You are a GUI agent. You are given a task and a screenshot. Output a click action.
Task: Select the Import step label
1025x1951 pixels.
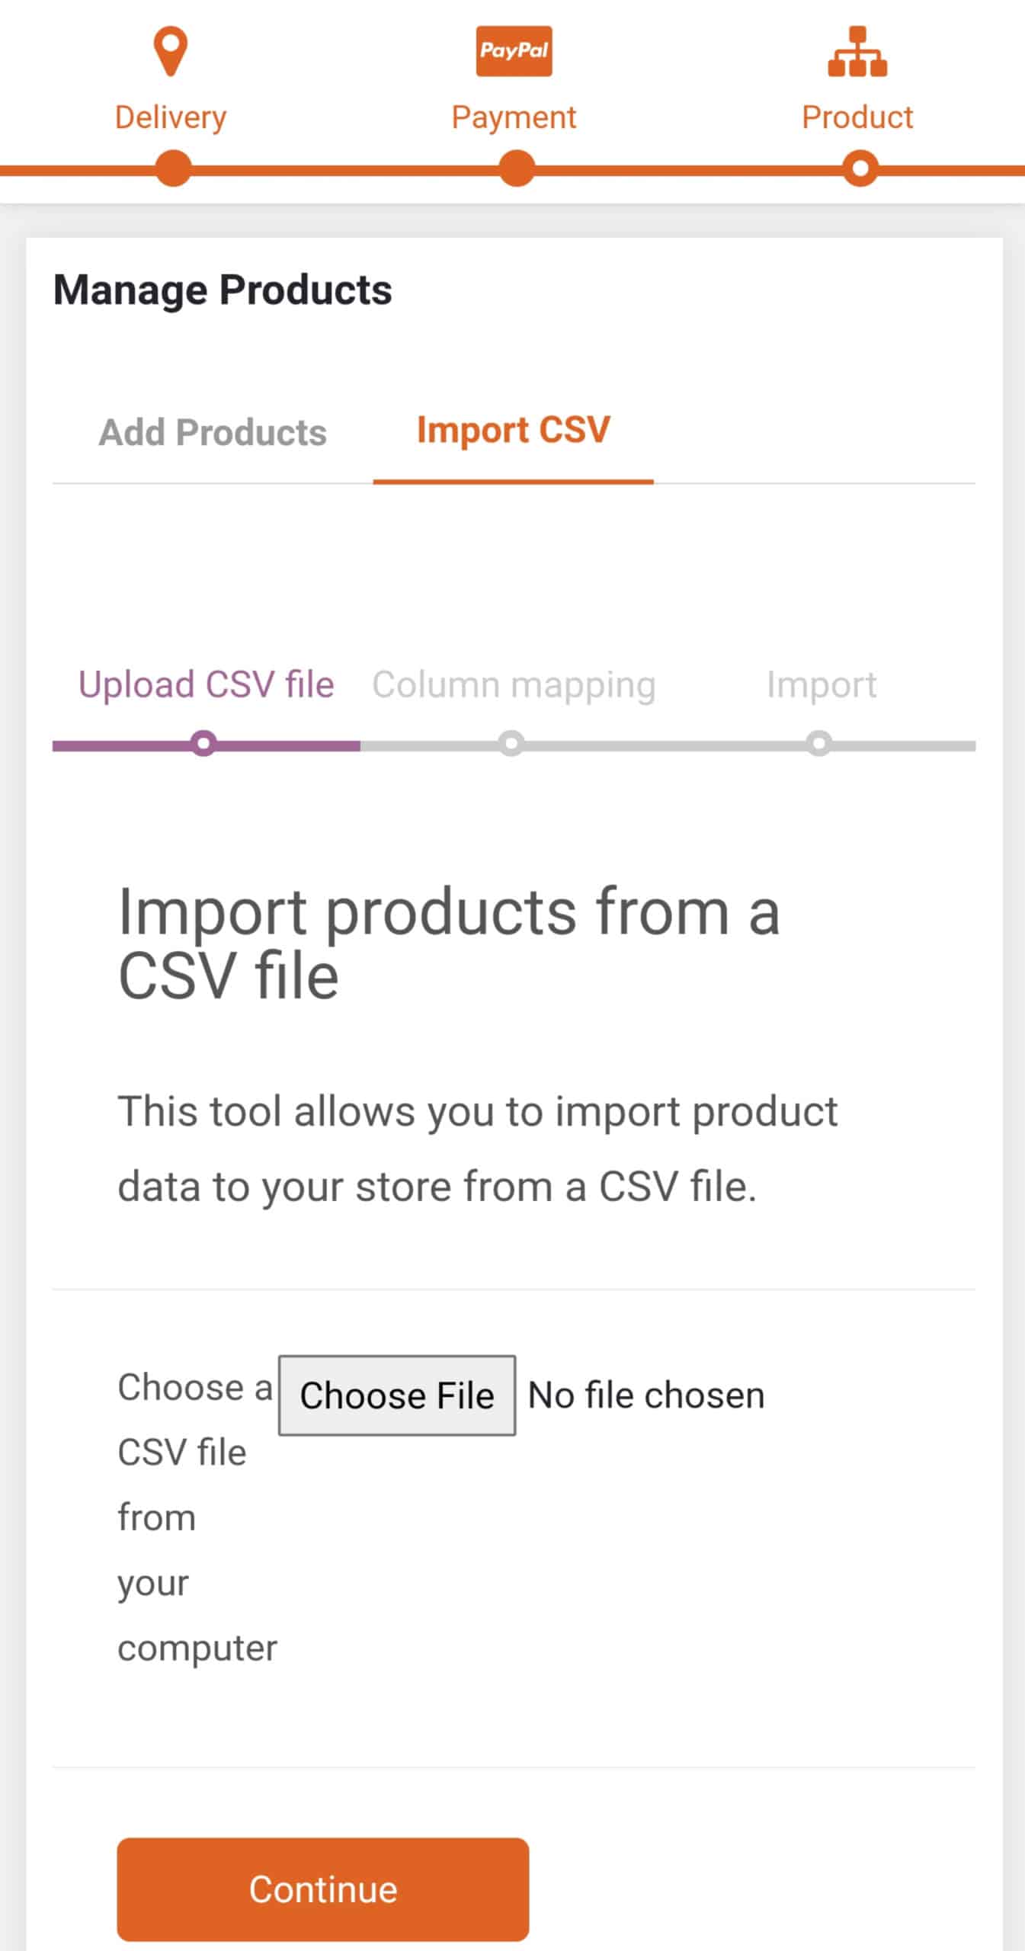tap(821, 684)
